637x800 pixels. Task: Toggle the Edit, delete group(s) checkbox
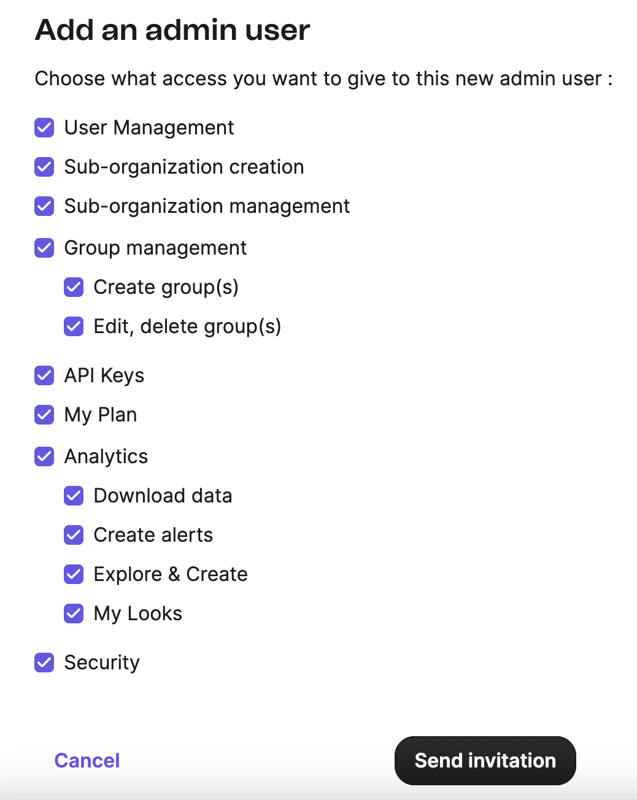pyautogui.click(x=74, y=326)
